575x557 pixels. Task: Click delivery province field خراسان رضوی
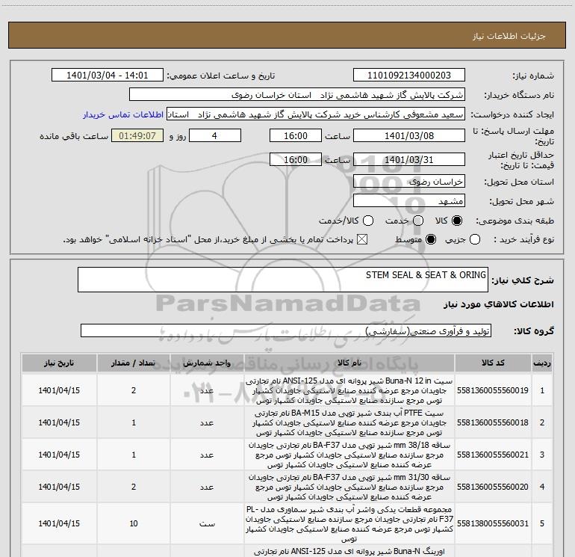tap(409, 181)
